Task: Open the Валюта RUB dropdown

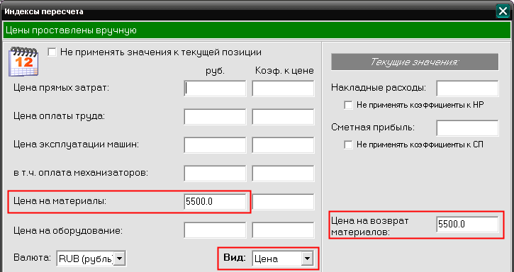Action: [120, 259]
